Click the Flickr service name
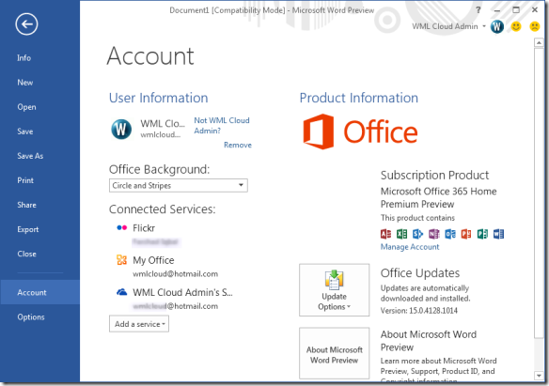 [x=144, y=228]
